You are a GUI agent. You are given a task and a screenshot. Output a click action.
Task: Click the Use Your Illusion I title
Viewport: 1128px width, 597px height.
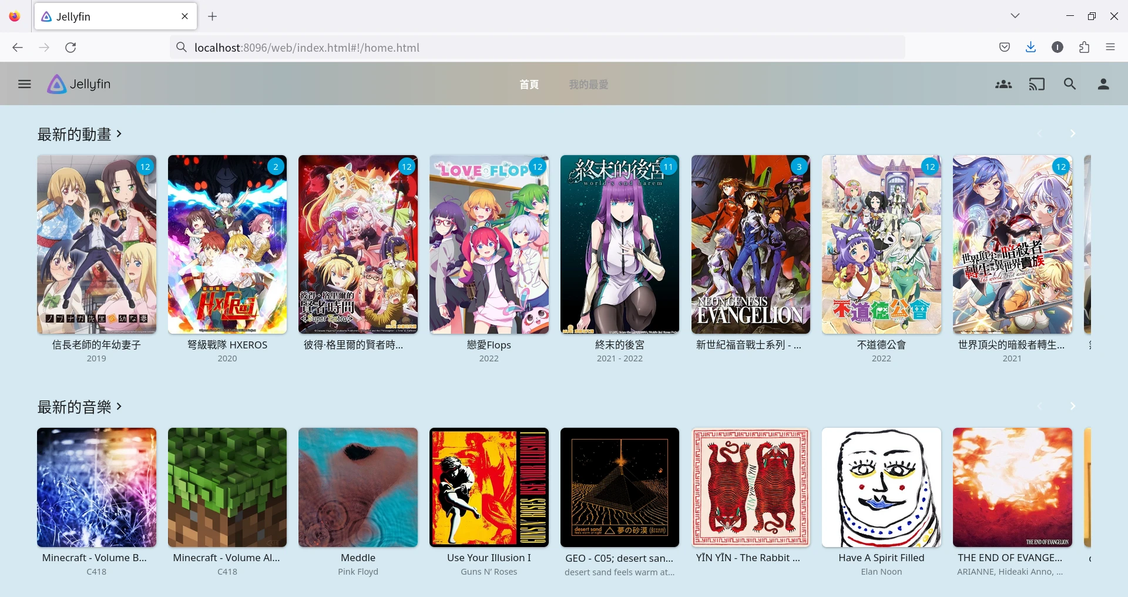[x=489, y=558]
